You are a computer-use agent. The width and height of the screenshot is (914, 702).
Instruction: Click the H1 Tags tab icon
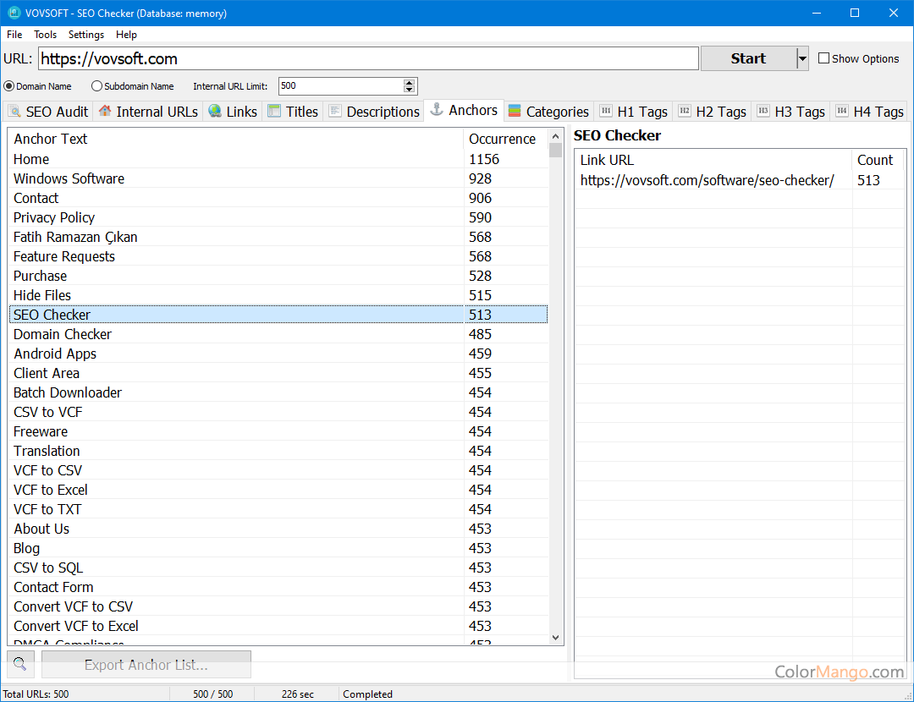[x=606, y=112]
